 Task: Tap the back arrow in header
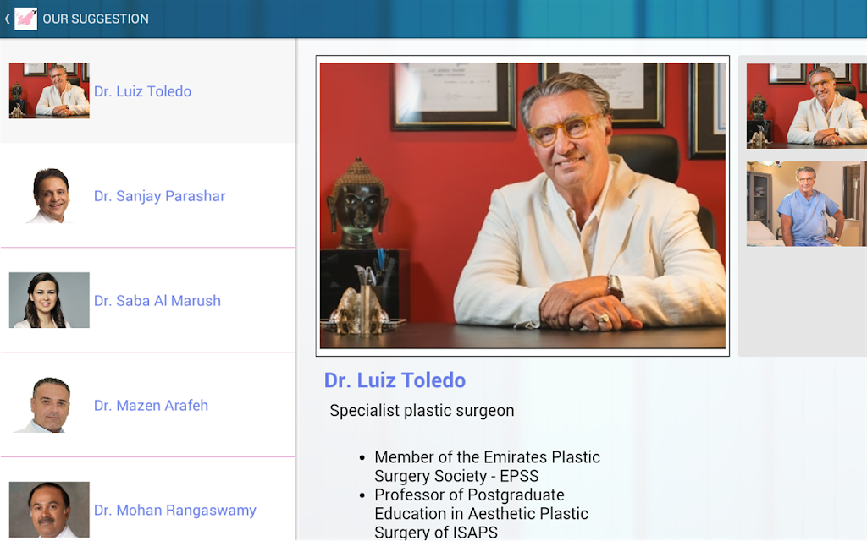pos(7,19)
